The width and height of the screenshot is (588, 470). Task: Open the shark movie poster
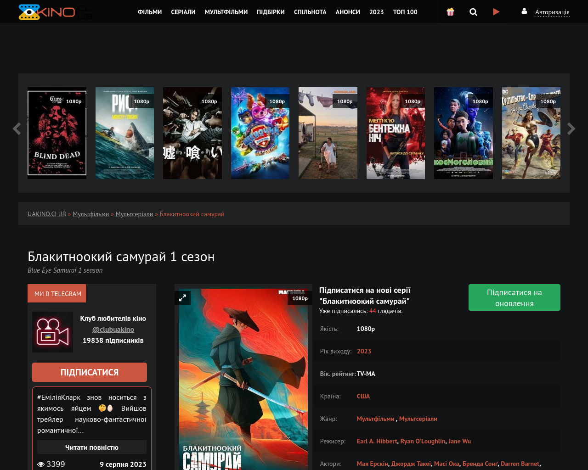(125, 133)
